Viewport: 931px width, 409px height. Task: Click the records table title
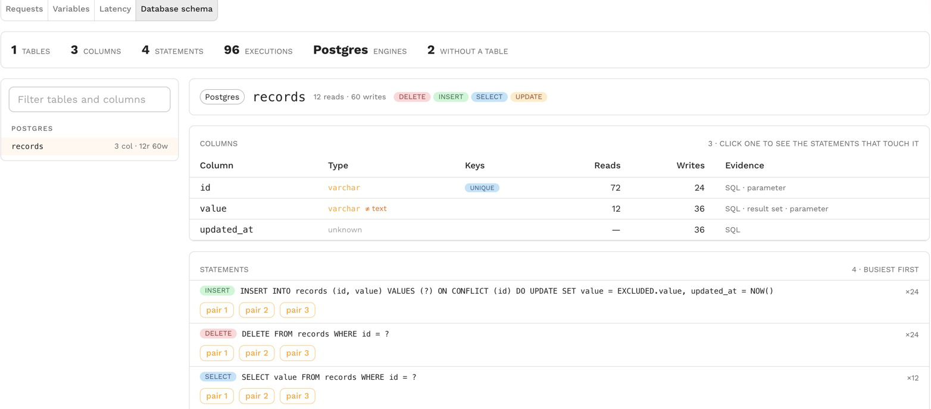pyautogui.click(x=279, y=97)
